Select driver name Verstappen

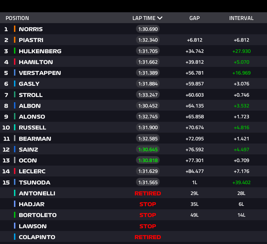click(x=40, y=73)
